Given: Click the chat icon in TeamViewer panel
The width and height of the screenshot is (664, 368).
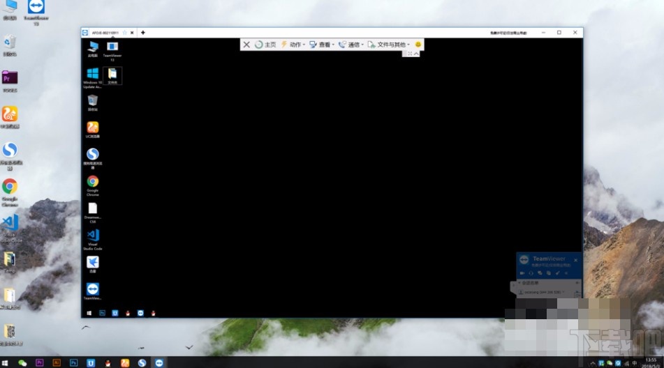Looking at the screenshot, I should (540, 273).
